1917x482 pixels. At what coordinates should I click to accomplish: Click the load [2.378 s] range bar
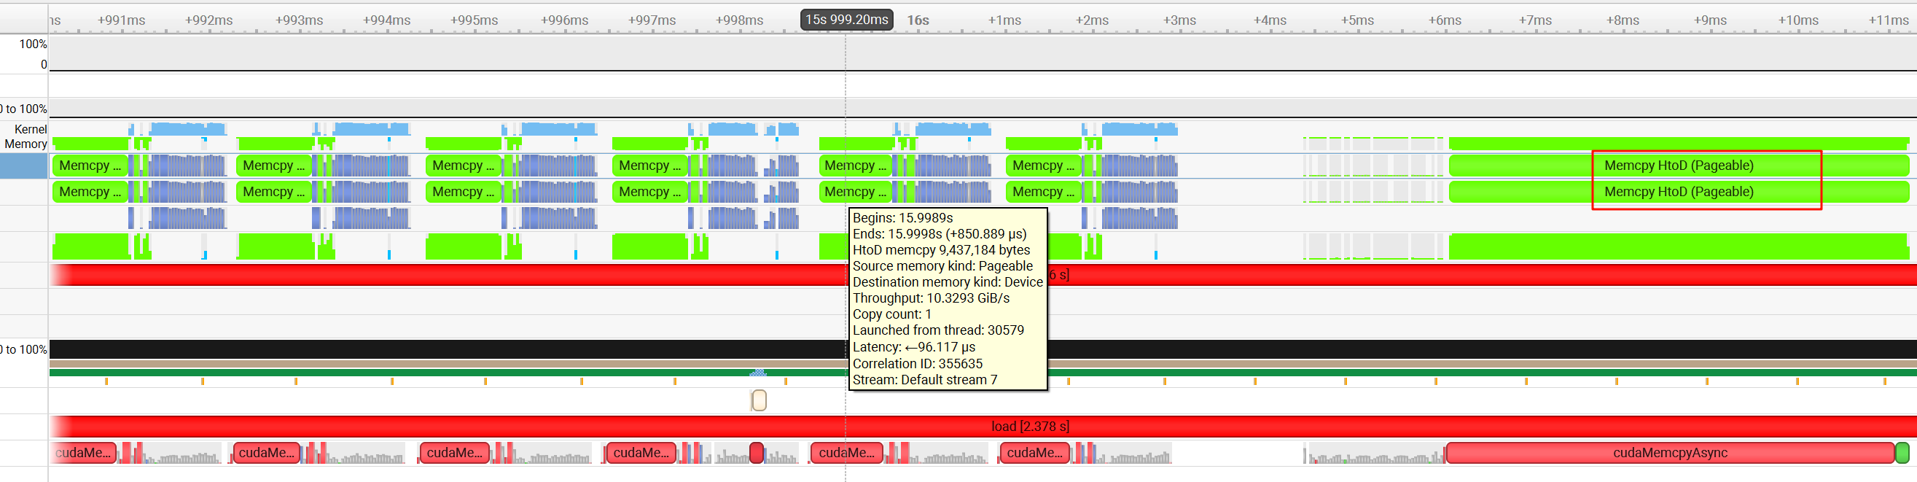coord(1029,426)
